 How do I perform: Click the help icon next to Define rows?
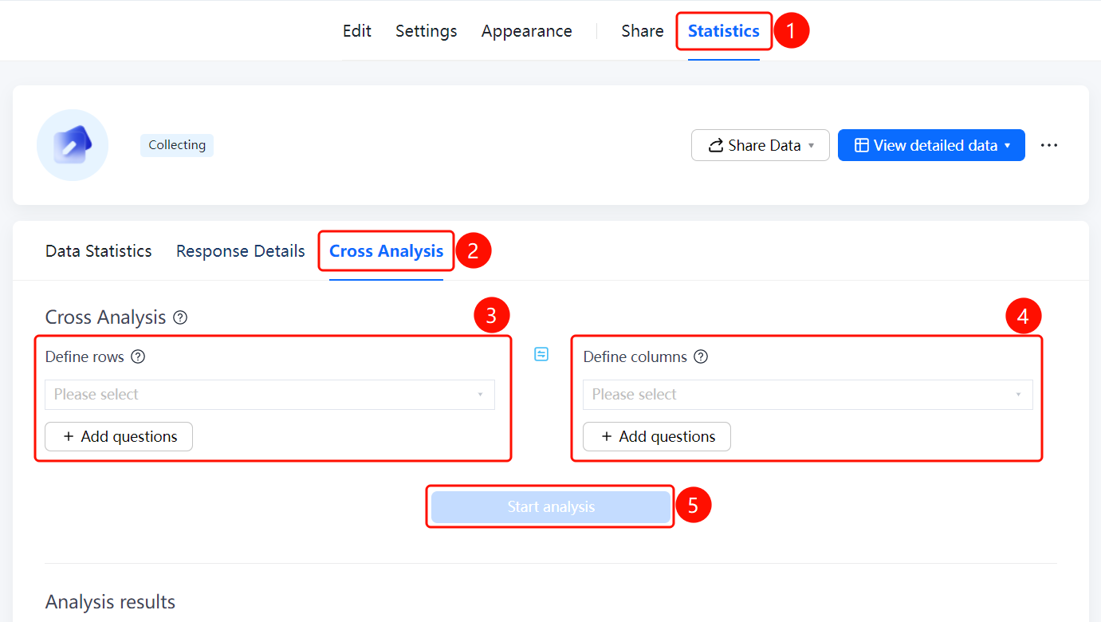click(x=138, y=356)
